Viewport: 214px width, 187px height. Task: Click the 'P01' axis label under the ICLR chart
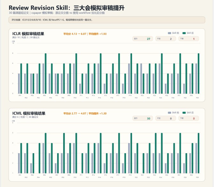click(20, 95)
